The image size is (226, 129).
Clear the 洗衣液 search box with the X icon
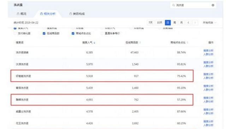click(213, 5)
